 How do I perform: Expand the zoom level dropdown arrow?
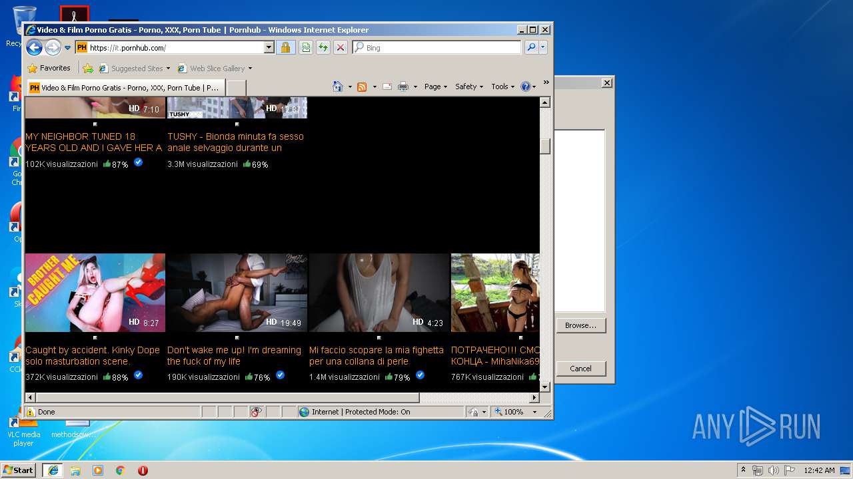pos(534,412)
